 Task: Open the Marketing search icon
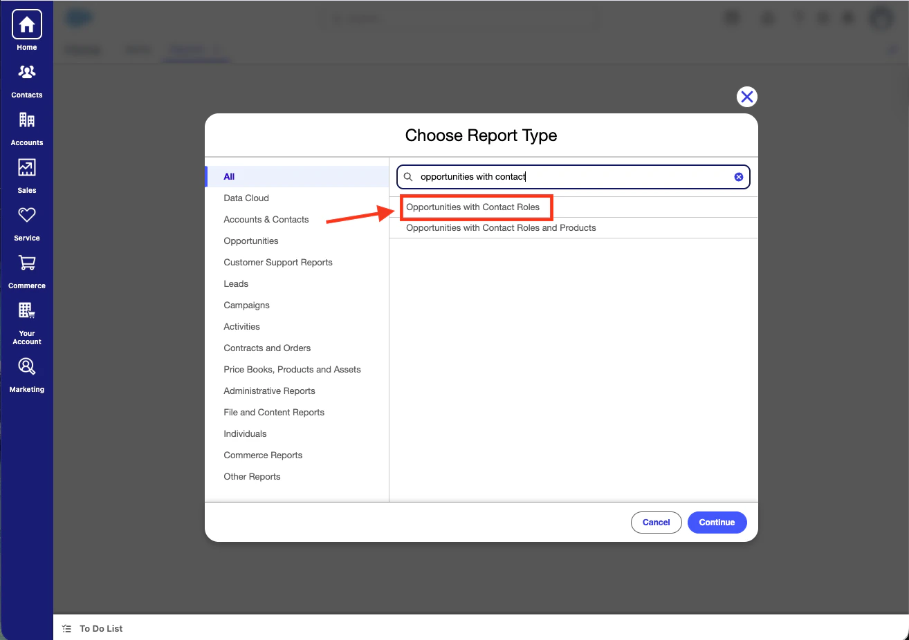click(x=27, y=366)
